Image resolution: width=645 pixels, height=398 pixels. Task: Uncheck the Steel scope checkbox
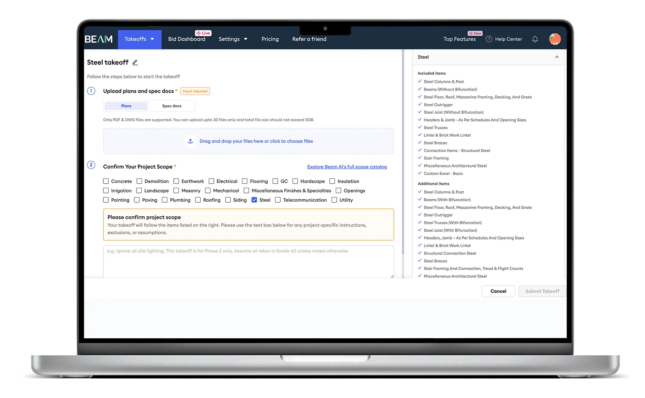click(x=254, y=200)
